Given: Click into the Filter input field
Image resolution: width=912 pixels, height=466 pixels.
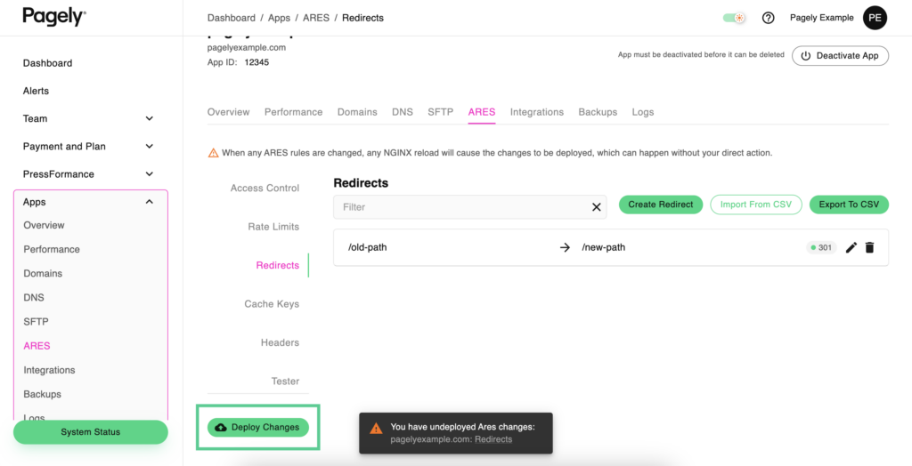Looking at the screenshot, I should click(470, 207).
